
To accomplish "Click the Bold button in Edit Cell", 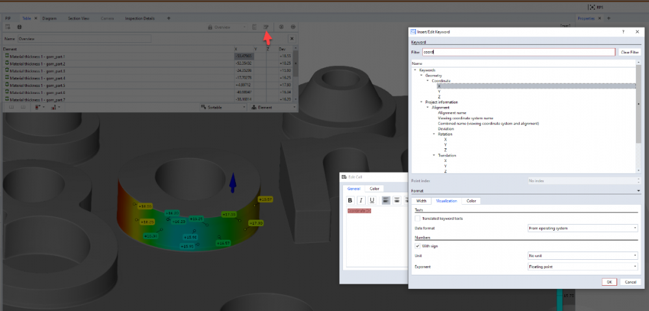I will (351, 200).
